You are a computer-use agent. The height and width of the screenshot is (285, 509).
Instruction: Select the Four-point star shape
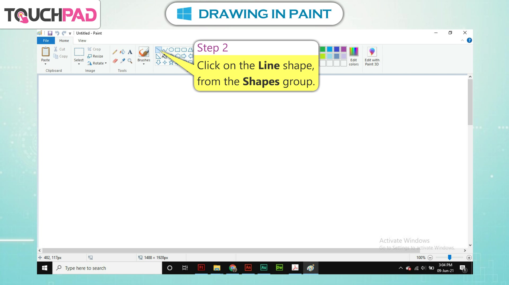click(165, 62)
